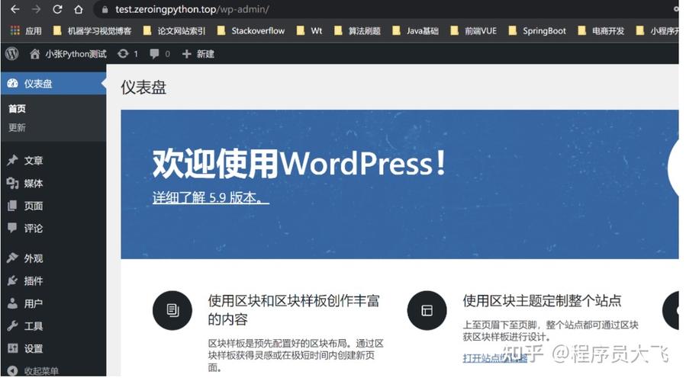The image size is (686, 381).
Task: Click the 详细了解 5.9 版本 link
Action: (x=211, y=197)
